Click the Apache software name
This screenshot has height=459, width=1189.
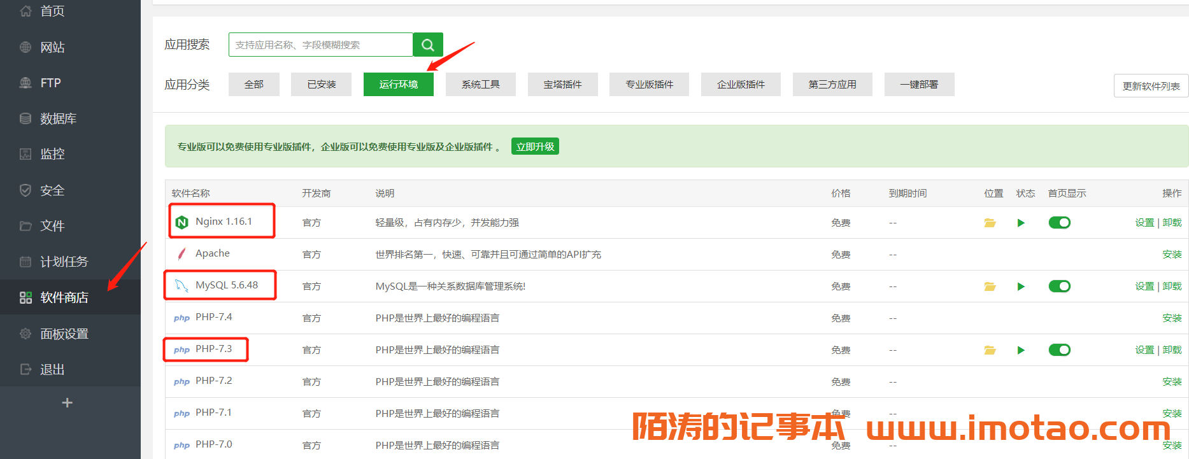click(213, 253)
